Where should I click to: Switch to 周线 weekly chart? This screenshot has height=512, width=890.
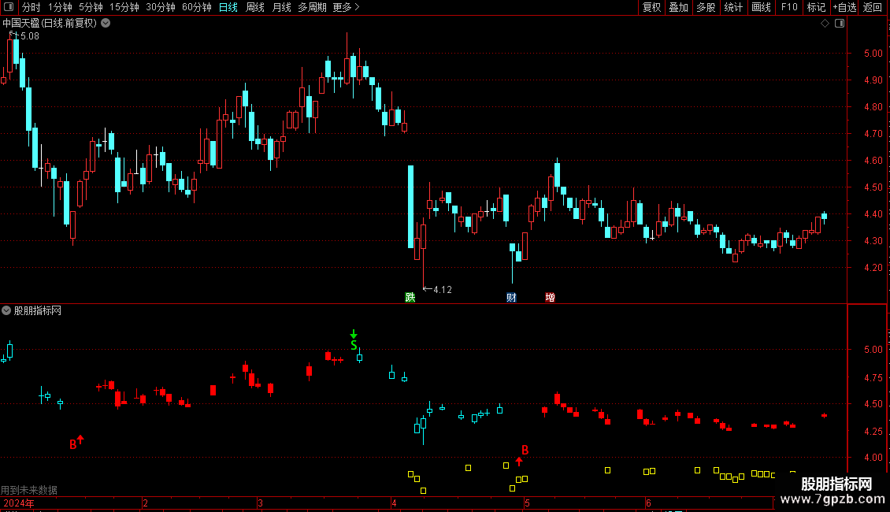coord(255,7)
